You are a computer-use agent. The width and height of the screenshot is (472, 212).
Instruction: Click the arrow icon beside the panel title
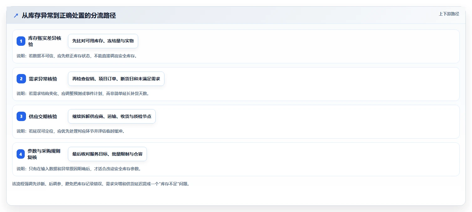pos(16,15)
